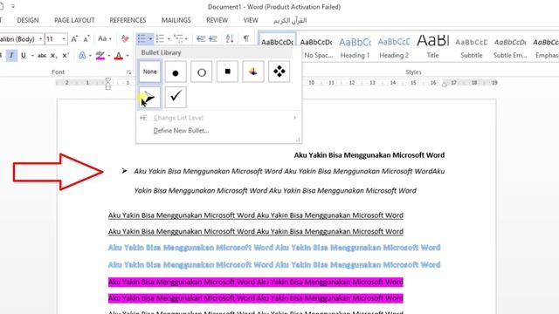
Task: Open the PAGE LAYOUT ribbon tab
Action: [74, 20]
